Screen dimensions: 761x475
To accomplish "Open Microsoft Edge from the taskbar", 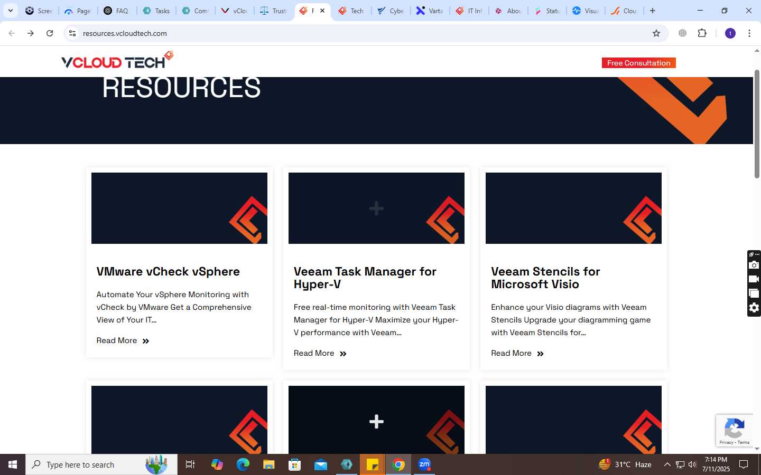I will 243,464.
